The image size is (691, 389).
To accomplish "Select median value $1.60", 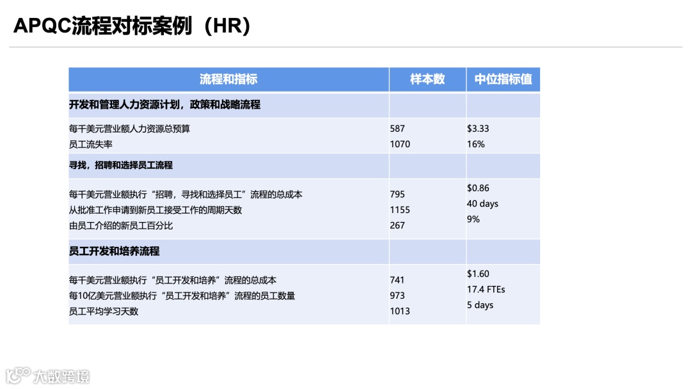I will (478, 274).
